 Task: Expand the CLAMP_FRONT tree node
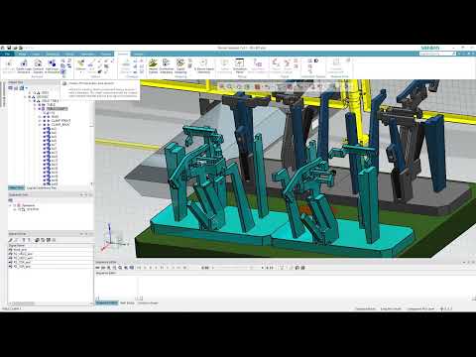click(40, 121)
